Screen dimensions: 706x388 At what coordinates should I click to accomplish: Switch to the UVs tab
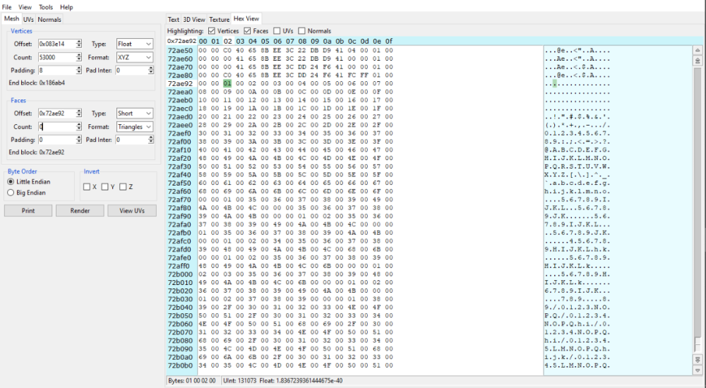(28, 19)
